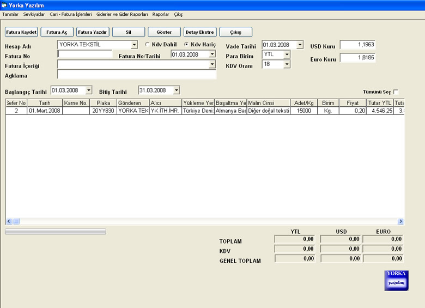Image resolution: width=425 pixels, height=308 pixels.
Task: Click the scroll right arrow of the table
Action: (x=400, y=221)
